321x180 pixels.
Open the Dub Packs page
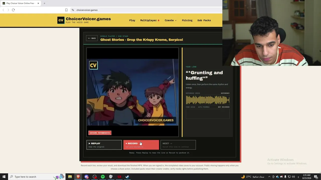pos(204,20)
